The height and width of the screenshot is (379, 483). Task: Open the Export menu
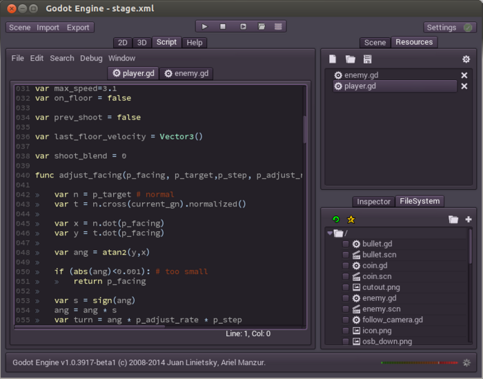[x=78, y=28]
